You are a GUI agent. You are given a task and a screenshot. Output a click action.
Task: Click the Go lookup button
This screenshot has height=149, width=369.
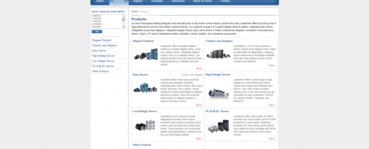tap(97, 32)
